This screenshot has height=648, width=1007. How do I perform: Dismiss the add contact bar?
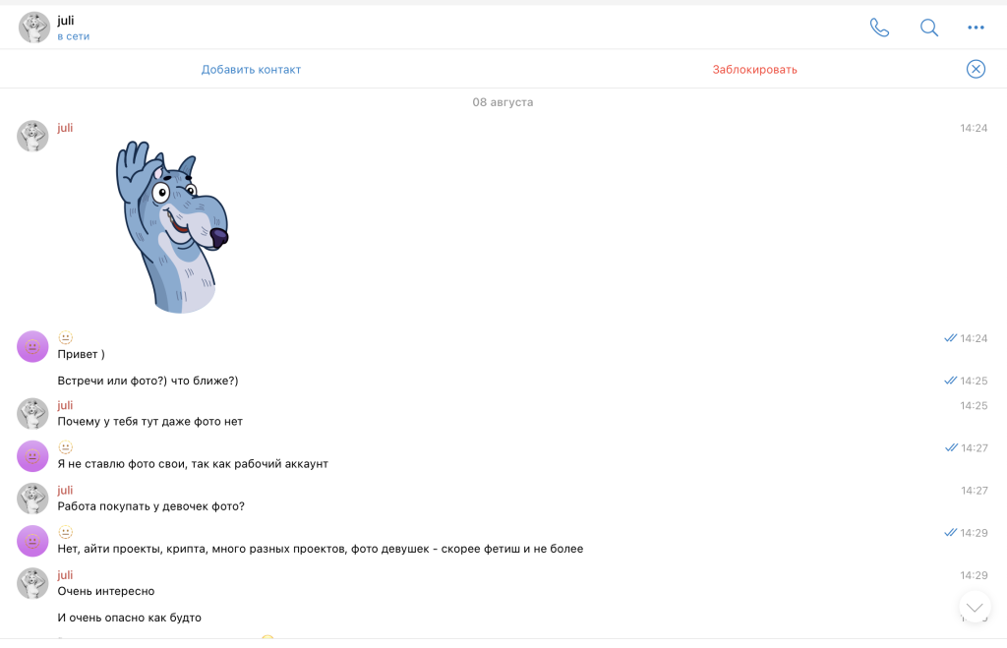[976, 69]
